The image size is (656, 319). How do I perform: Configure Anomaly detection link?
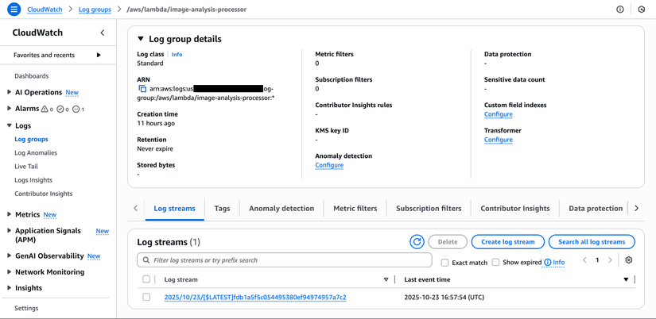(x=329, y=165)
